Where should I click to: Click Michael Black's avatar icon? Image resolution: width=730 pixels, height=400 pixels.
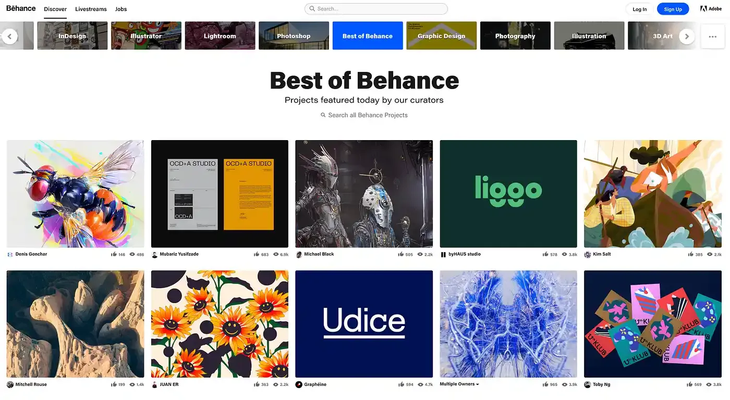pyautogui.click(x=299, y=255)
